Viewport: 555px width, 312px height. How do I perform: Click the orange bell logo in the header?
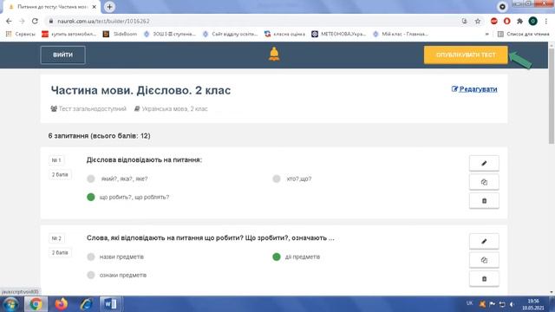click(274, 54)
